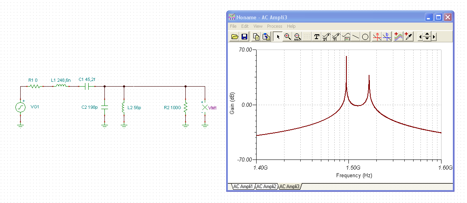Viewport: 467px width, 203px height.
Task: Select the VG1 voltage generator symbol
Action: (x=21, y=107)
